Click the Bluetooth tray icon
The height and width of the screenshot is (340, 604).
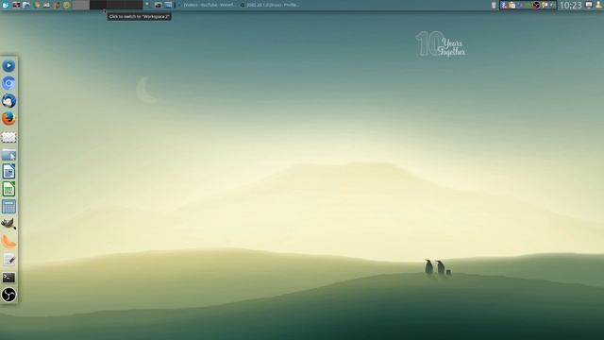tap(504, 5)
